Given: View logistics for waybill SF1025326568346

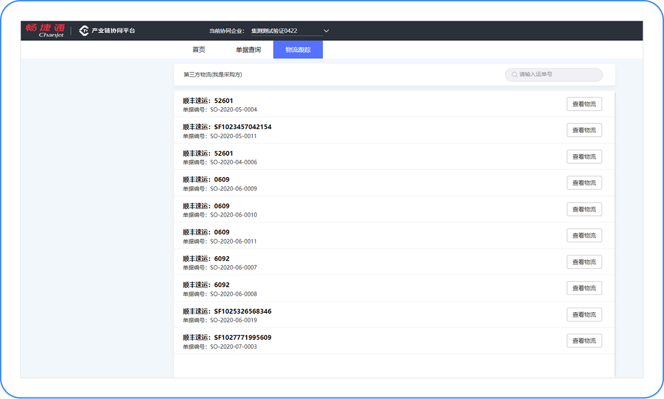Looking at the screenshot, I should click(x=584, y=315).
